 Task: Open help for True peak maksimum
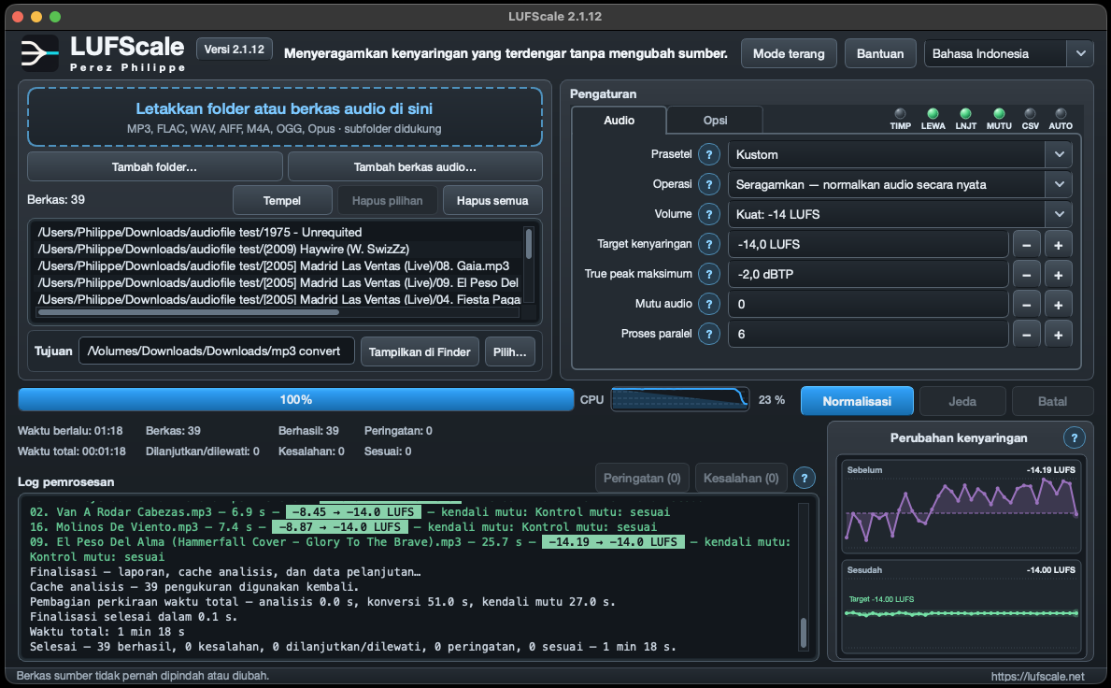(708, 274)
